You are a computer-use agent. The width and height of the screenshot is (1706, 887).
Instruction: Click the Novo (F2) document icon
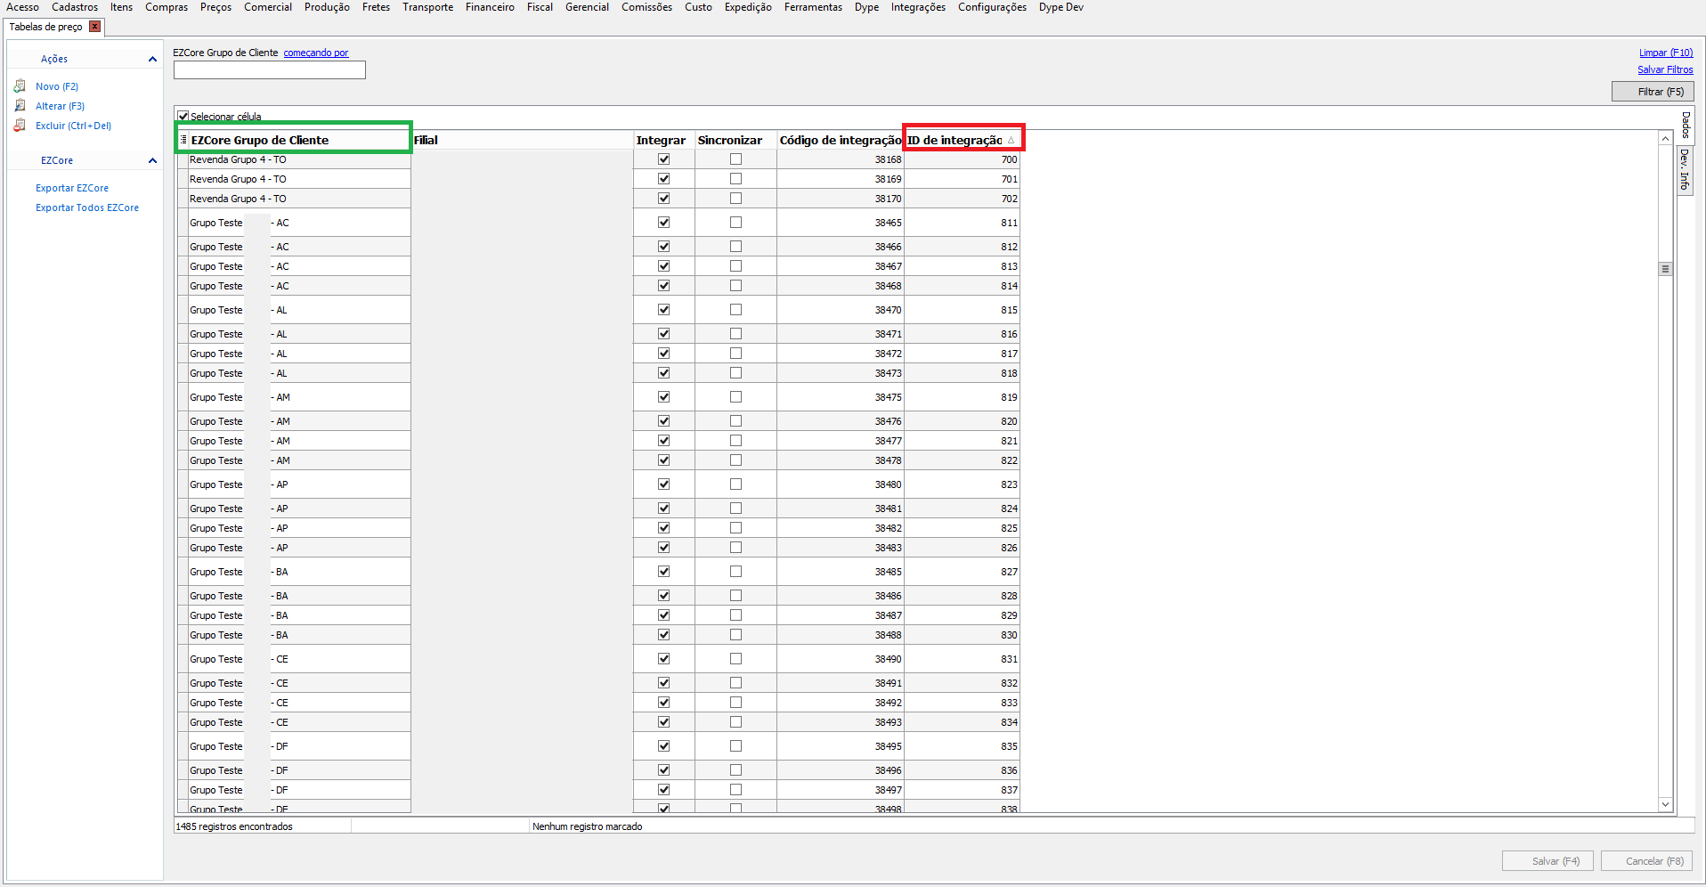[x=20, y=86]
